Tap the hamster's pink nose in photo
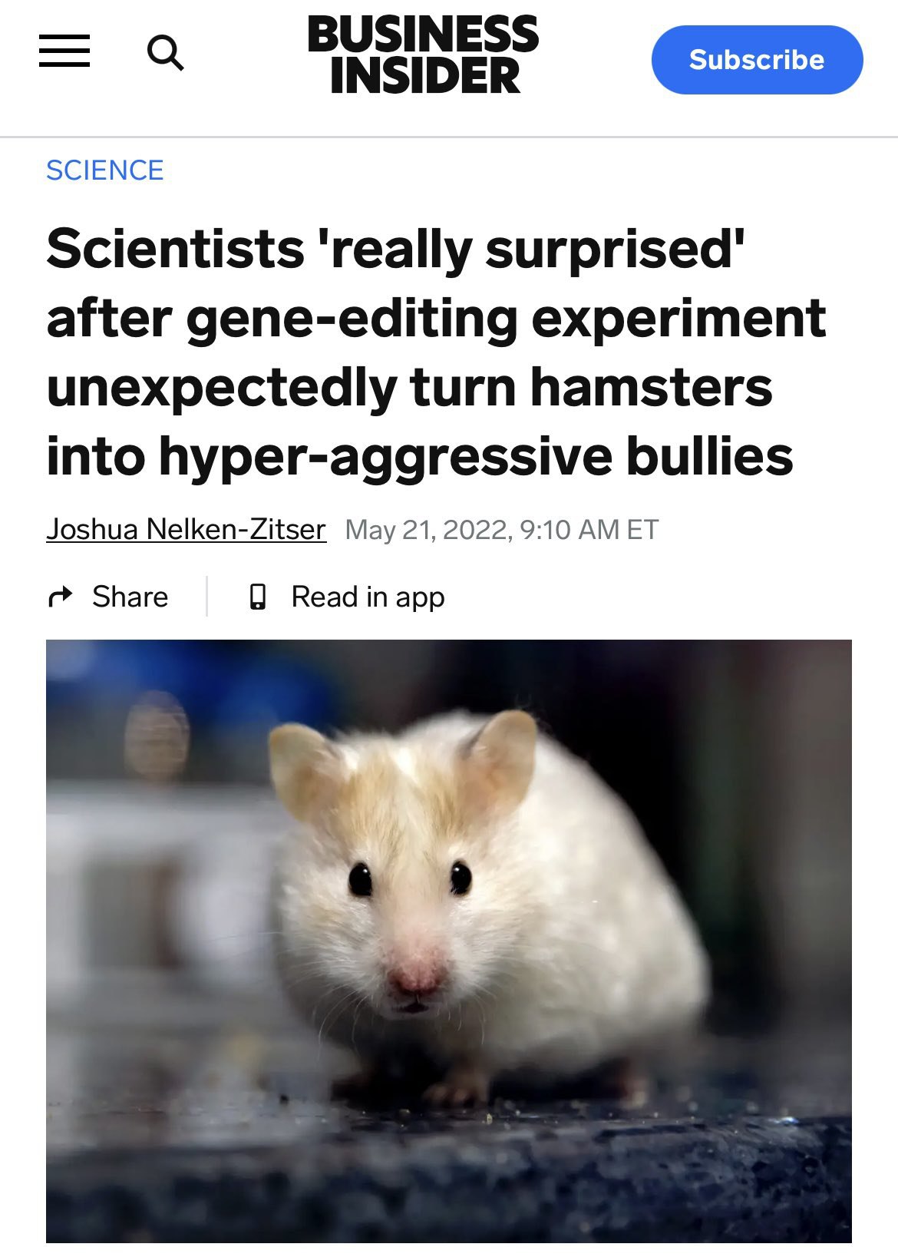Viewport: 898px width, 1257px height. [417, 973]
